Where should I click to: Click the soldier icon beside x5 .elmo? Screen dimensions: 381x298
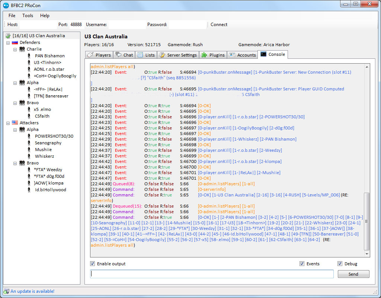[x=29, y=109]
